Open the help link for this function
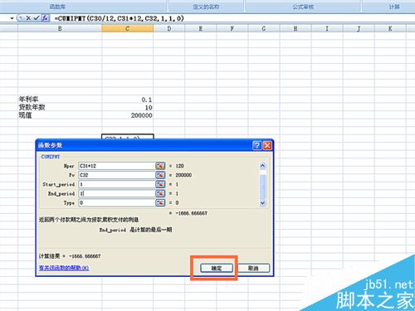The image size is (415, 311). tap(64, 268)
